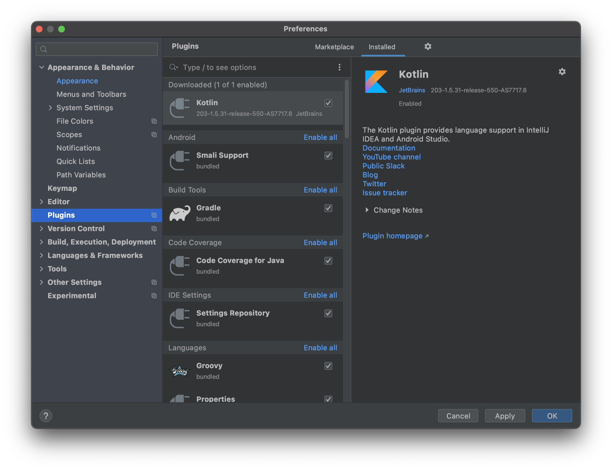
Task: Click the project-level icon next to File Colors
Action: click(x=154, y=121)
